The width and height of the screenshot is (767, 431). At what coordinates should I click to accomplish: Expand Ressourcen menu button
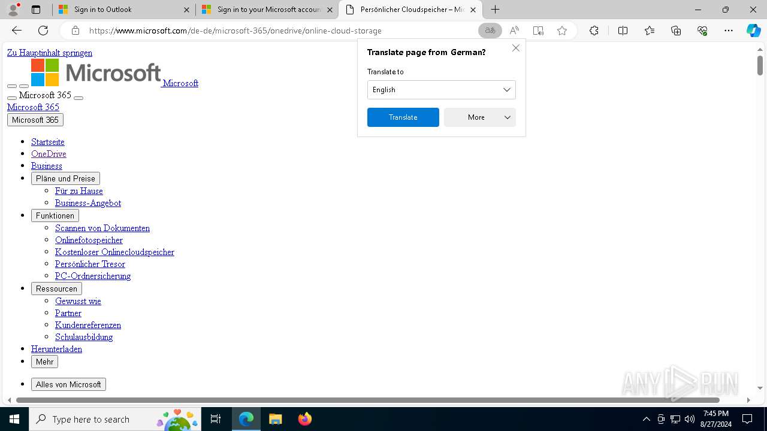56,289
